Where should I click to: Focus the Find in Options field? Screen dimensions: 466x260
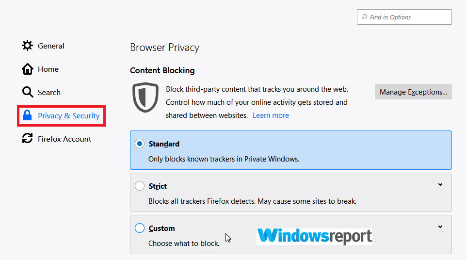pos(407,17)
